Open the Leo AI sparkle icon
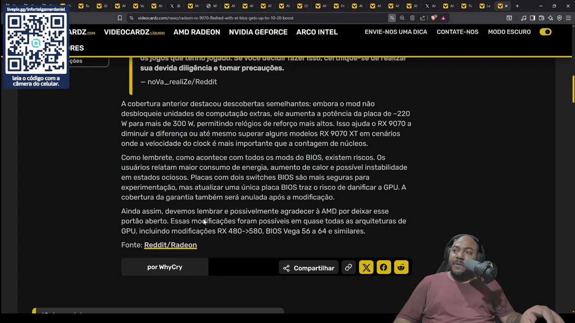This screenshot has height=323, width=575. tap(550, 18)
